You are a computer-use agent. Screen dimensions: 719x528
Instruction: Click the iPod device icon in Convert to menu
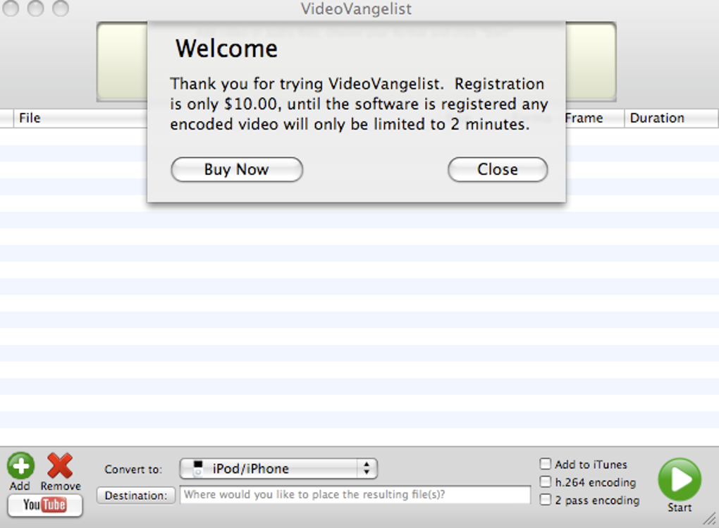pos(197,468)
